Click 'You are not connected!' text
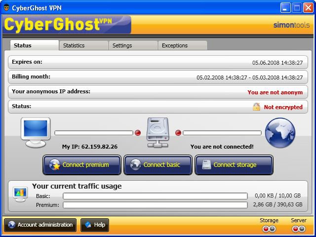Image resolution: width=316 pixels, height=237 pixels. (x=222, y=147)
